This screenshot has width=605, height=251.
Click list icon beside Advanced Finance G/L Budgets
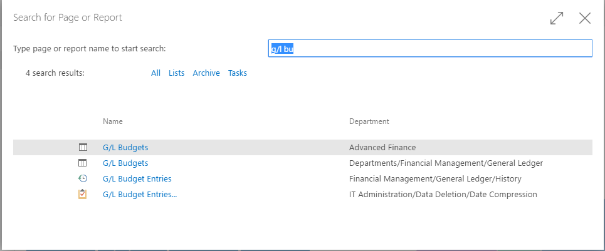pyautogui.click(x=83, y=148)
